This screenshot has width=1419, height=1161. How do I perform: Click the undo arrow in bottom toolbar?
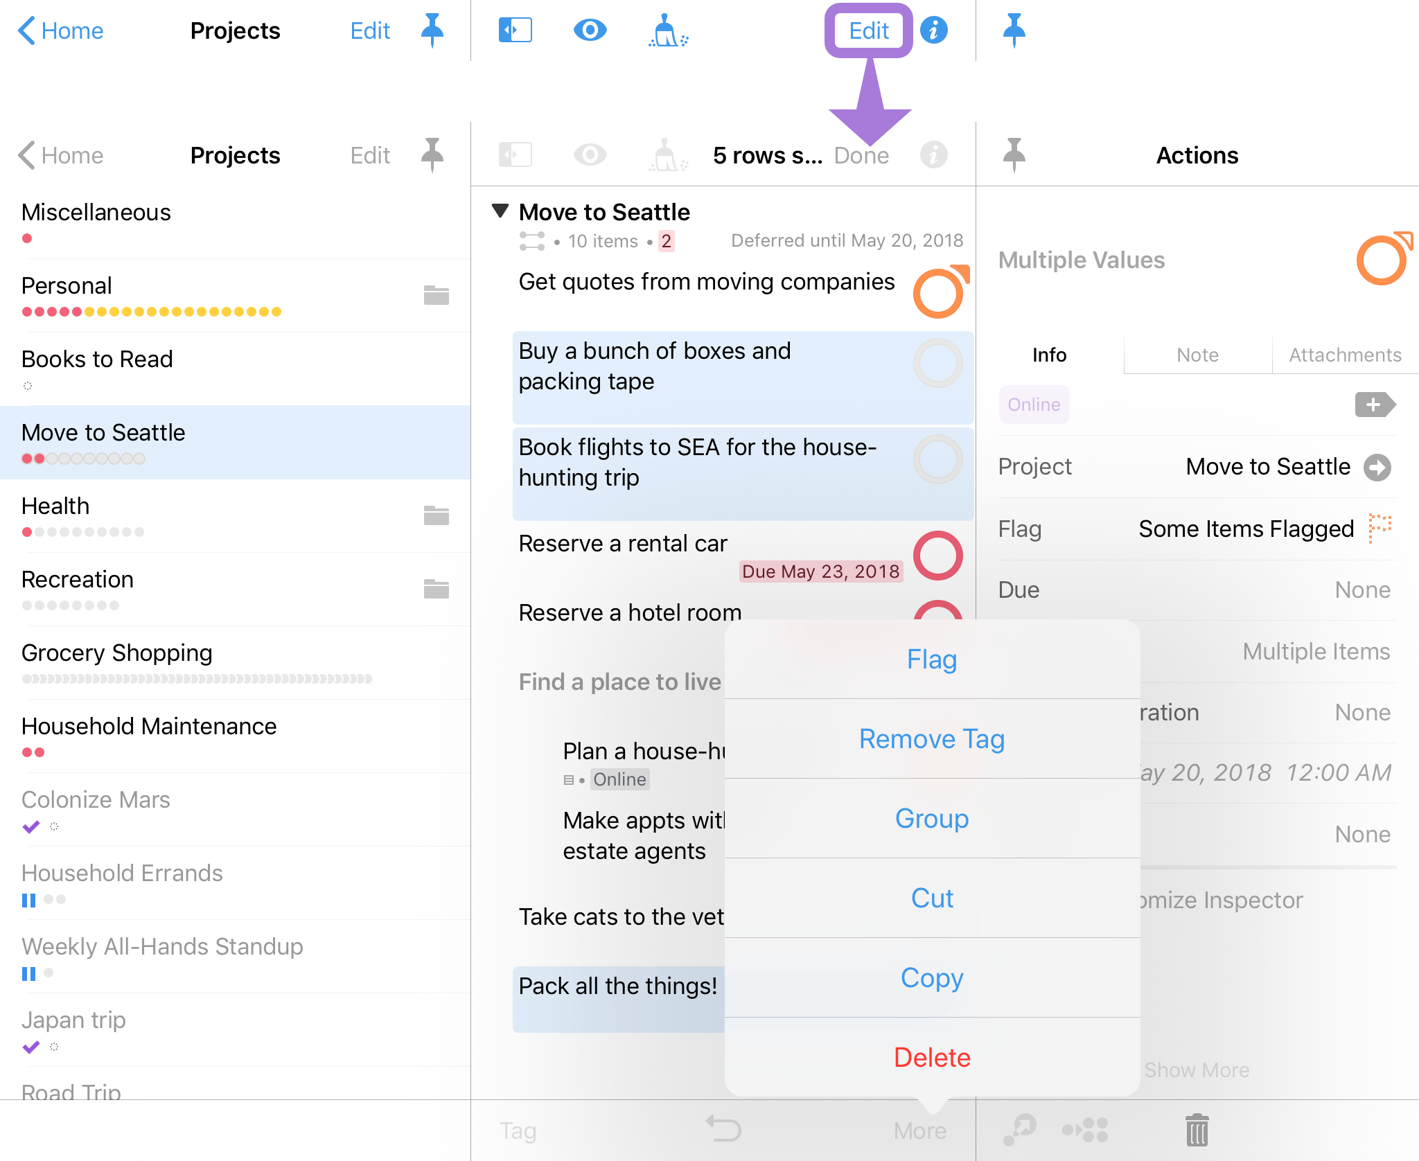723,1129
